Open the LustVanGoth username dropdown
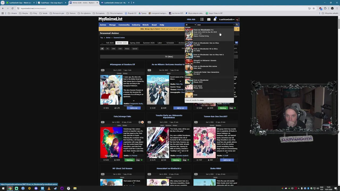 [227, 19]
